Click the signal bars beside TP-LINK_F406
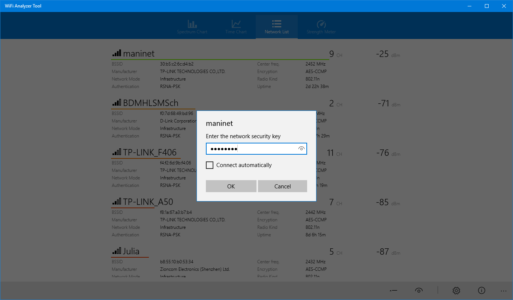 click(x=117, y=152)
